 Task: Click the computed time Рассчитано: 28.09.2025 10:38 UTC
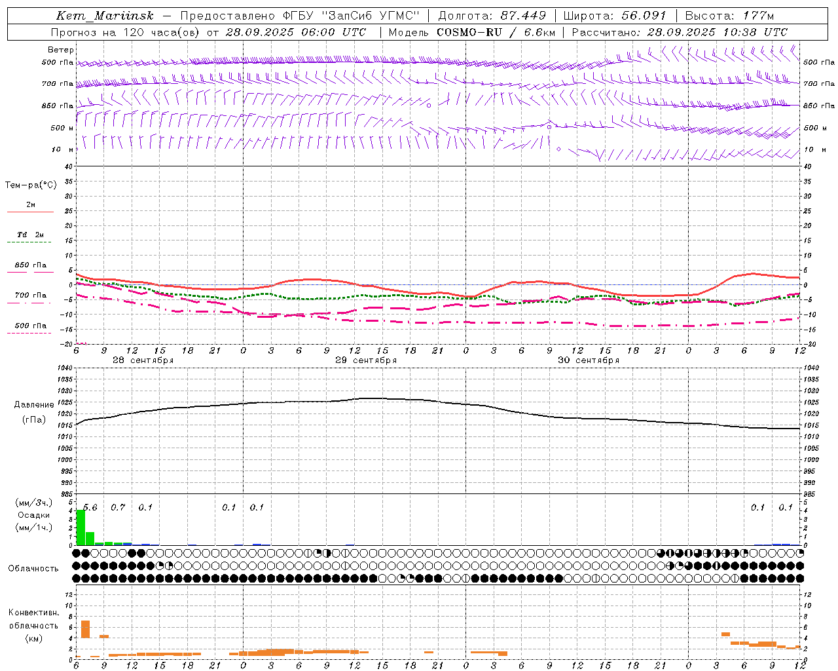point(680,32)
